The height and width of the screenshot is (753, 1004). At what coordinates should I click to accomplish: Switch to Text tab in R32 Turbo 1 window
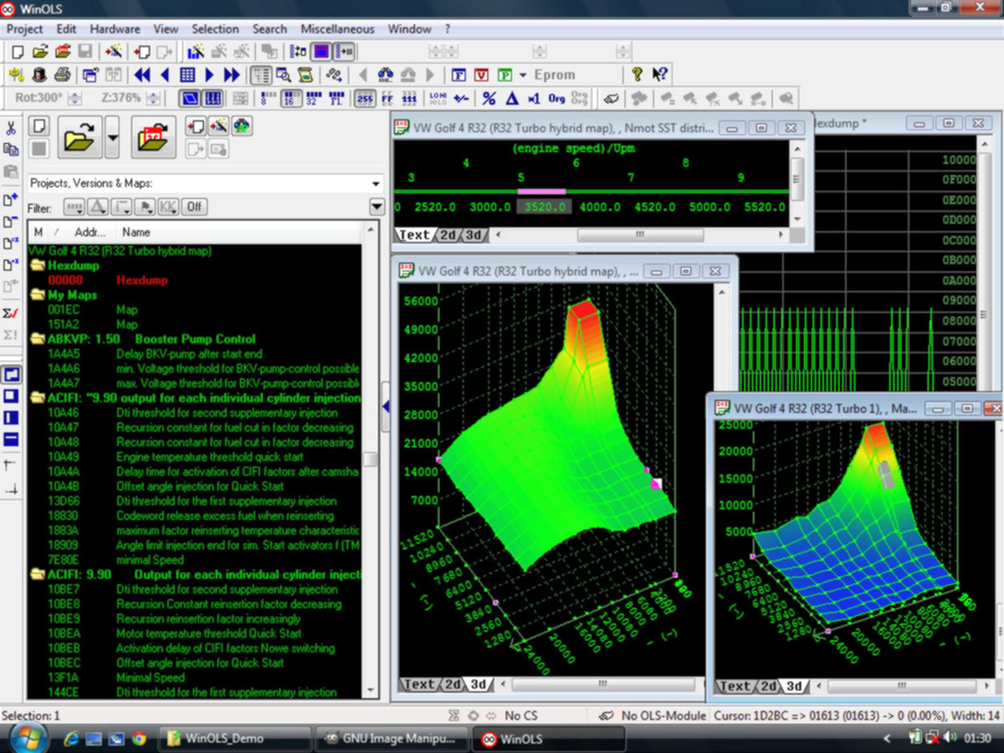735,686
